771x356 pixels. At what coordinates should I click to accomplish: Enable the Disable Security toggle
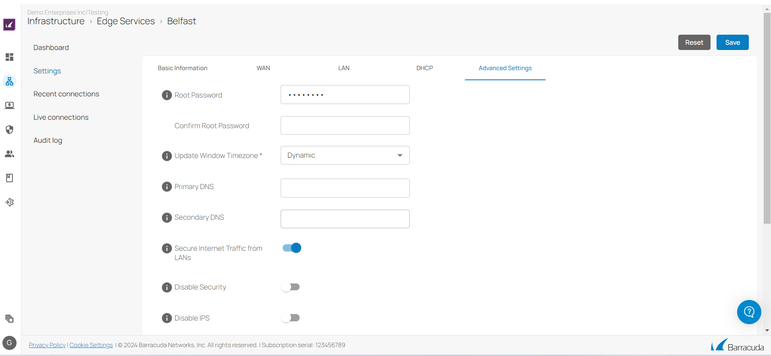coord(291,287)
